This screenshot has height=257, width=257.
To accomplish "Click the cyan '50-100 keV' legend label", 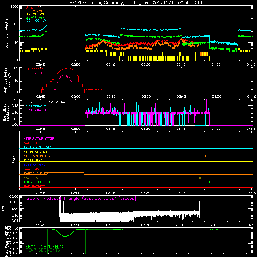I will (36, 21).
